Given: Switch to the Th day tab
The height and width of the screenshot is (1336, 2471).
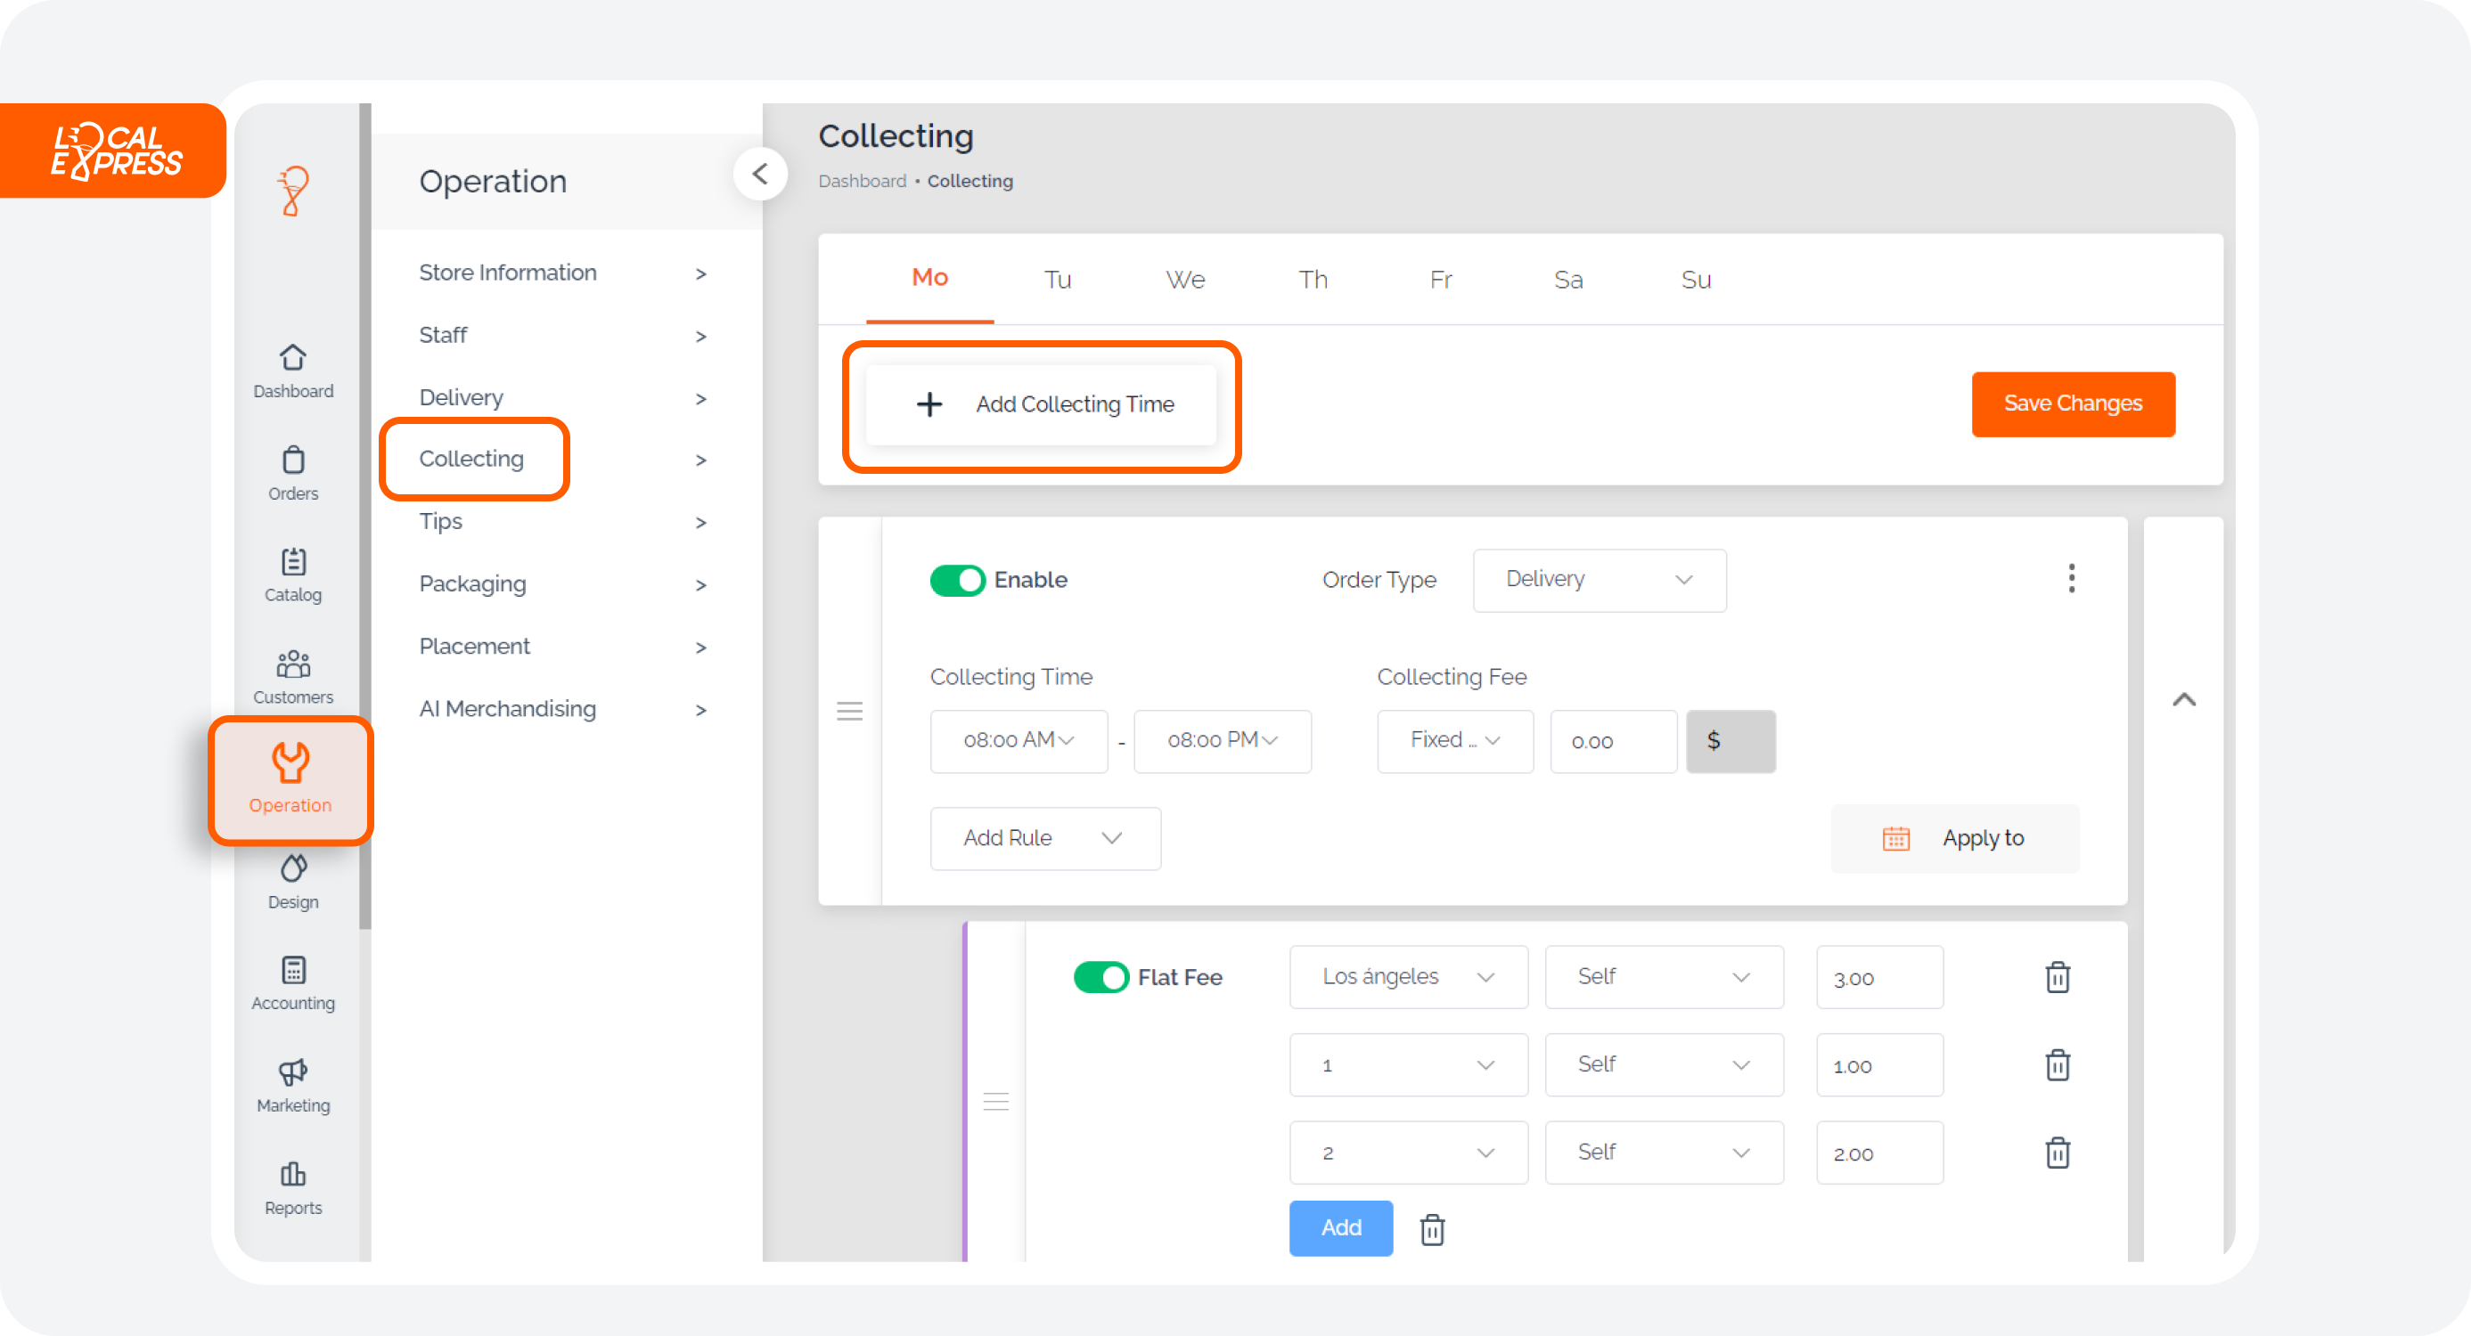Looking at the screenshot, I should pyautogui.click(x=1313, y=279).
